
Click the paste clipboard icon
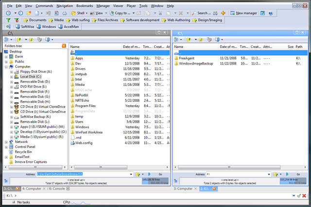[x=169, y=13]
